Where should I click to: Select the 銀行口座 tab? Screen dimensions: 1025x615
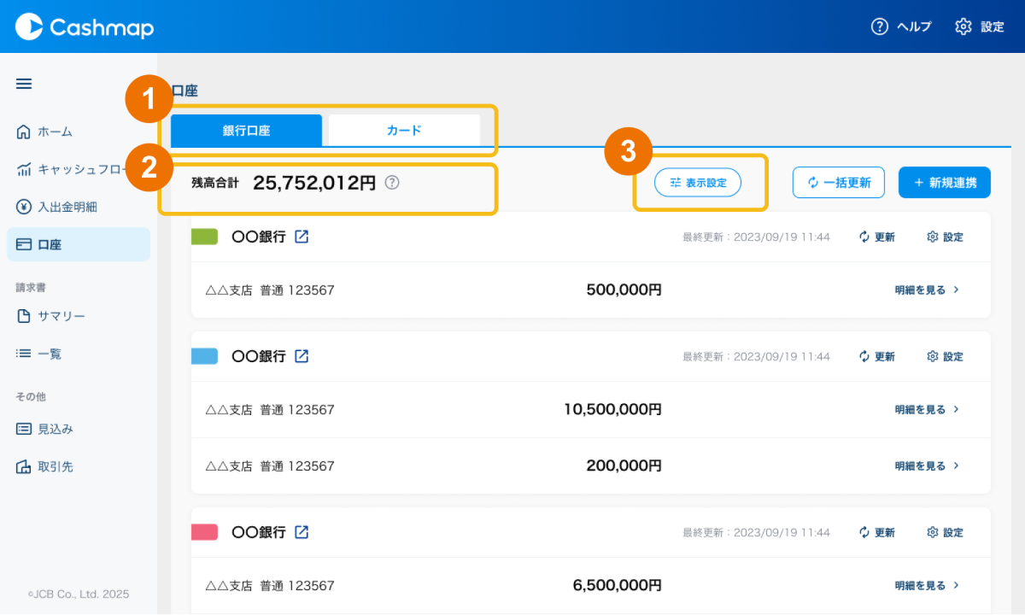(x=247, y=131)
